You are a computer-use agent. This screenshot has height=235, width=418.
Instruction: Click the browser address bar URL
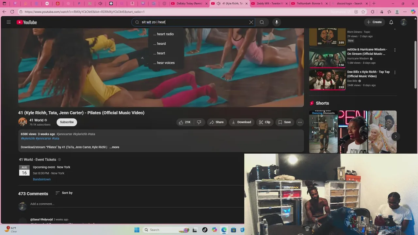[84, 12]
